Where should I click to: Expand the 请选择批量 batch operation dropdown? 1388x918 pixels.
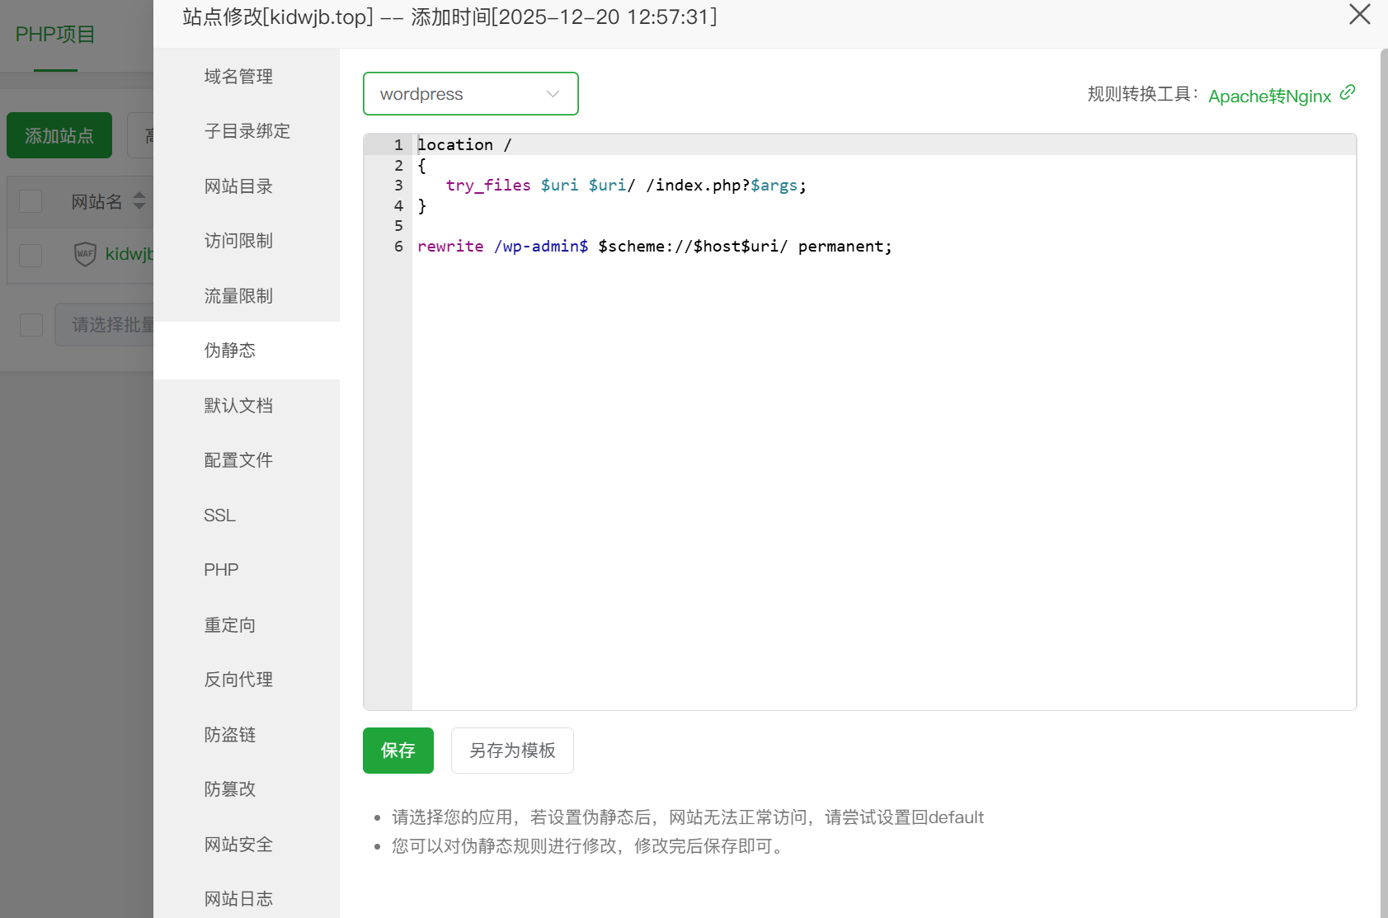click(107, 325)
